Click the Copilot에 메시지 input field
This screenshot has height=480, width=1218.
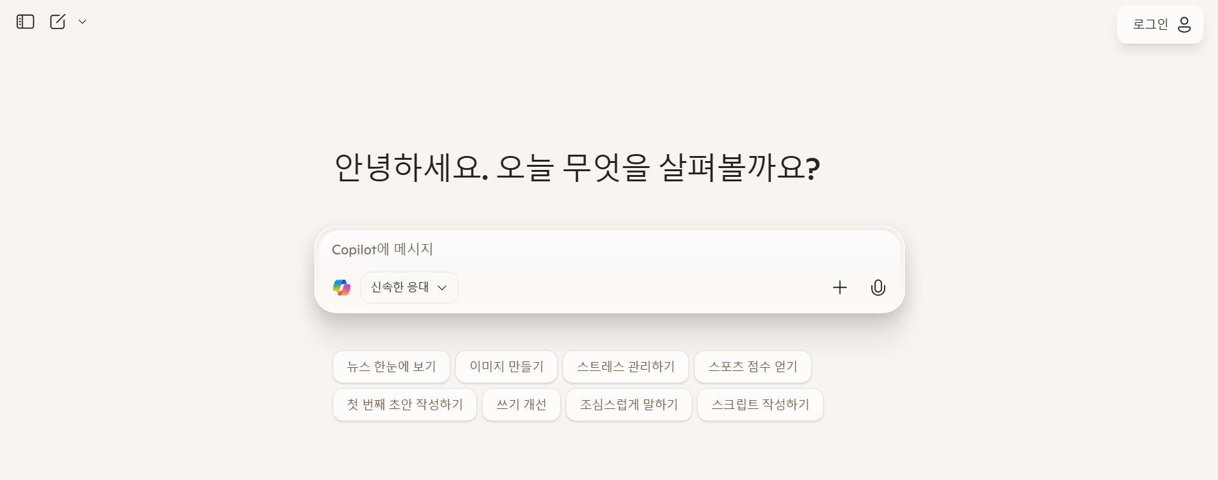click(x=572, y=250)
